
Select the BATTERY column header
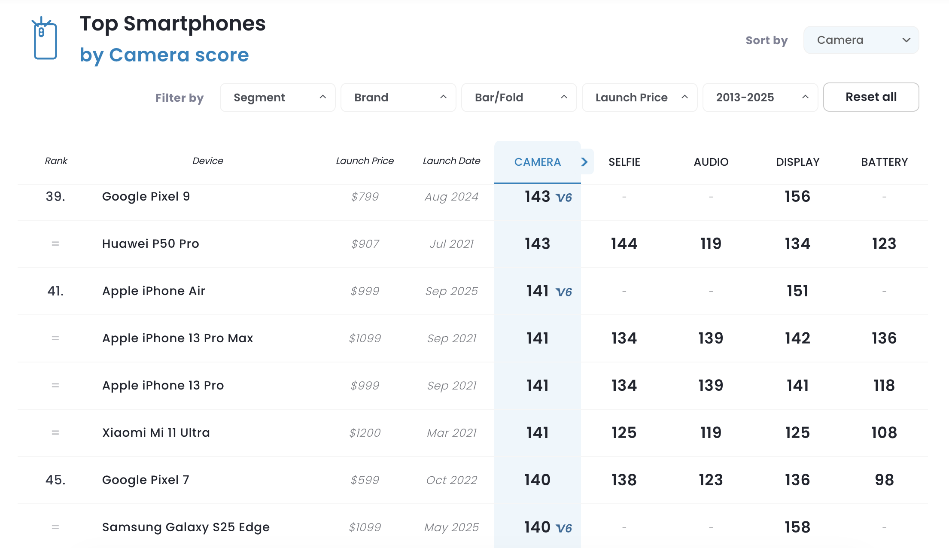[x=884, y=162]
